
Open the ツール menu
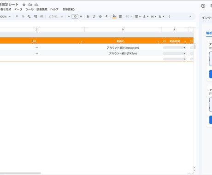point(29,9)
